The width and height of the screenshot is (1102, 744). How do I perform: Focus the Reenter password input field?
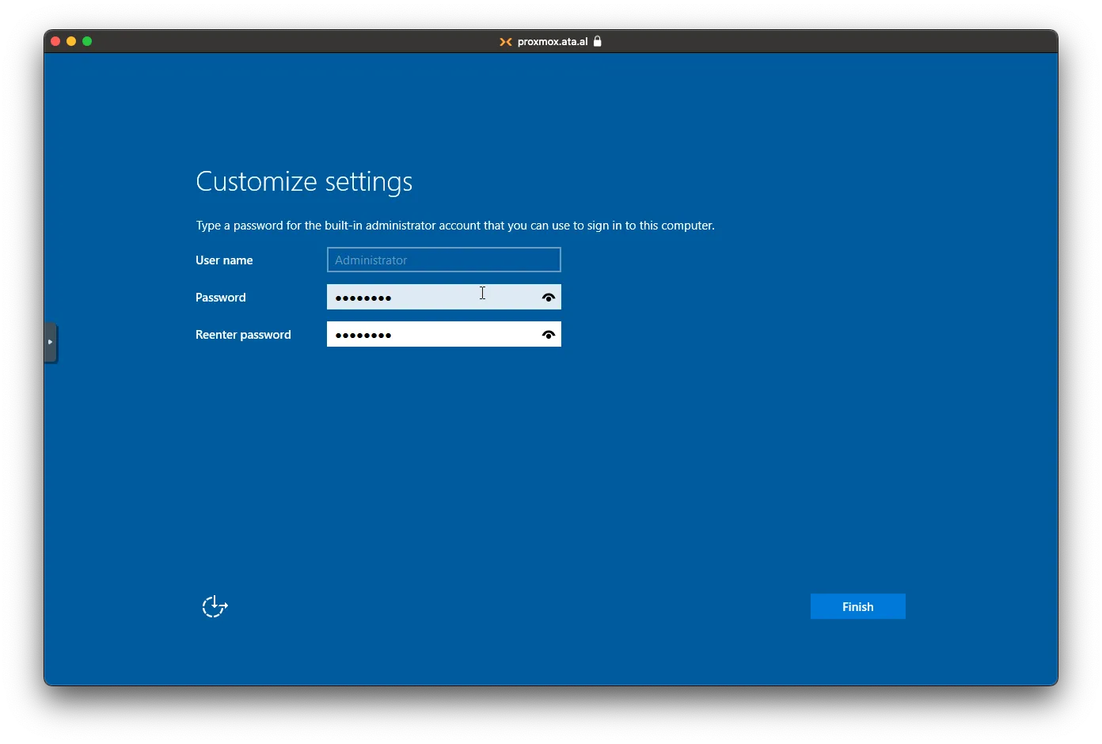pyautogui.click(x=443, y=334)
